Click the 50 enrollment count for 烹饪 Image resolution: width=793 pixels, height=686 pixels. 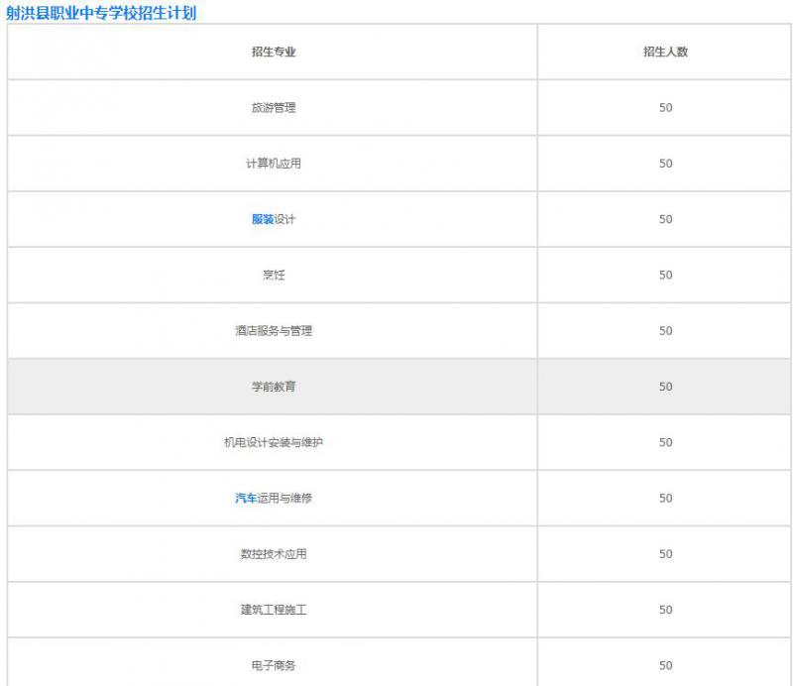665,275
